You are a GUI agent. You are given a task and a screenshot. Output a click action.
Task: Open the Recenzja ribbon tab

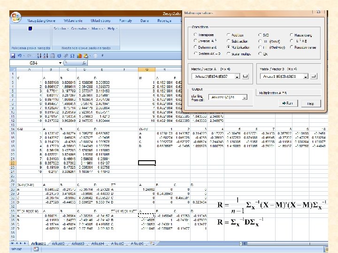click(164, 21)
